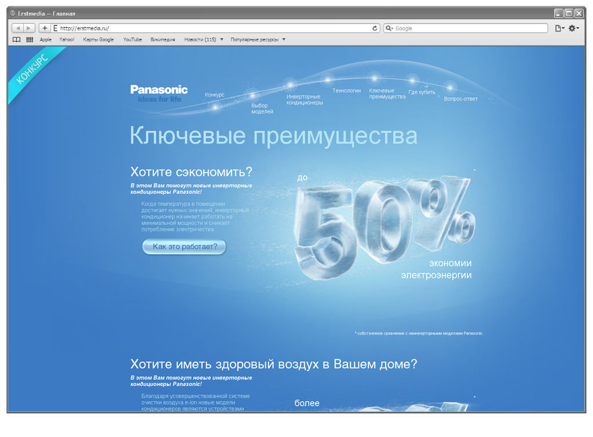Click the Google search field

466,28
